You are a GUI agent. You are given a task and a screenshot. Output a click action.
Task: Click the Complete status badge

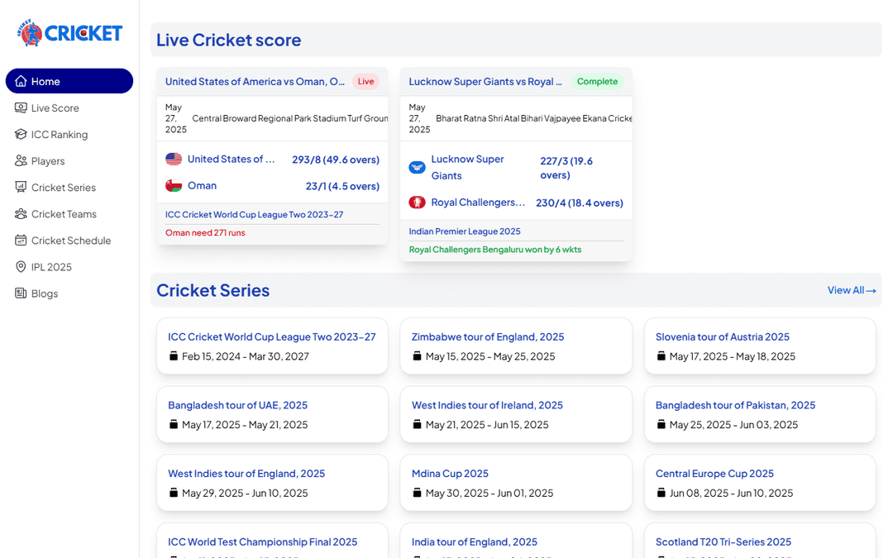point(597,81)
